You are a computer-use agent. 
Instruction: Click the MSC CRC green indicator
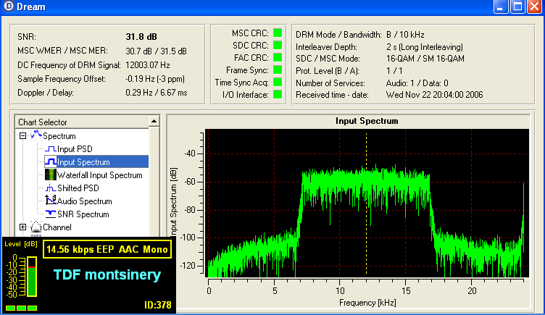278,33
